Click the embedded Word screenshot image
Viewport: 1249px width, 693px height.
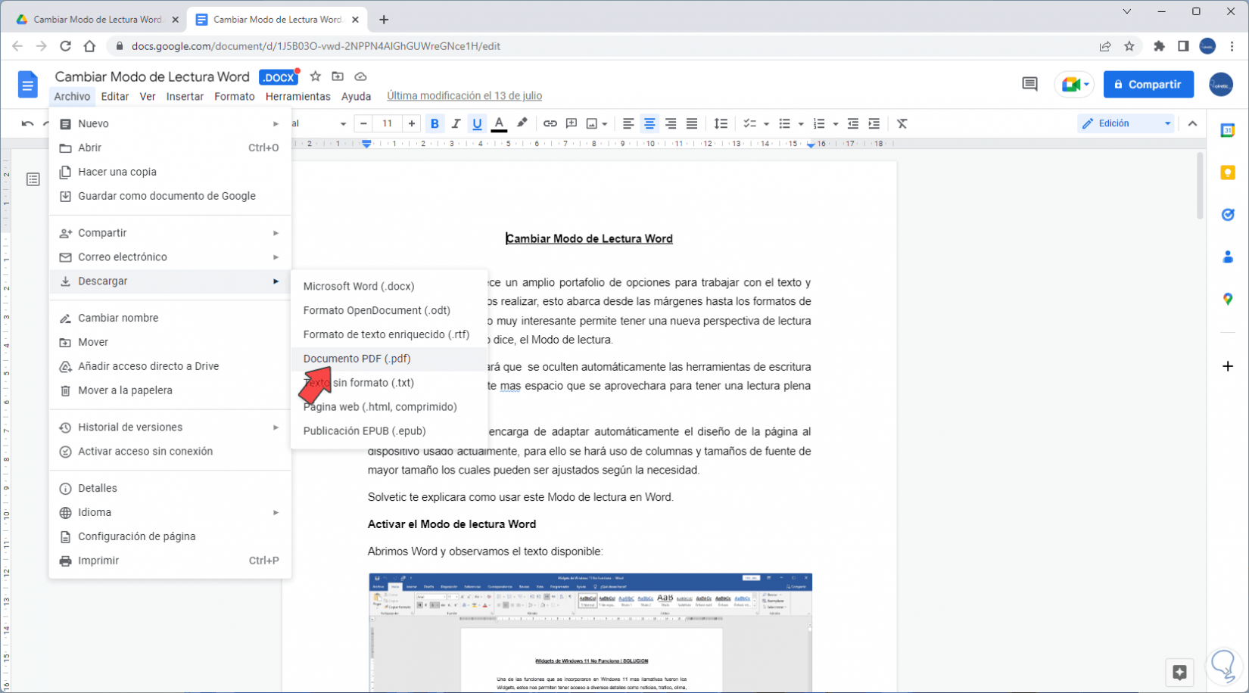point(590,632)
